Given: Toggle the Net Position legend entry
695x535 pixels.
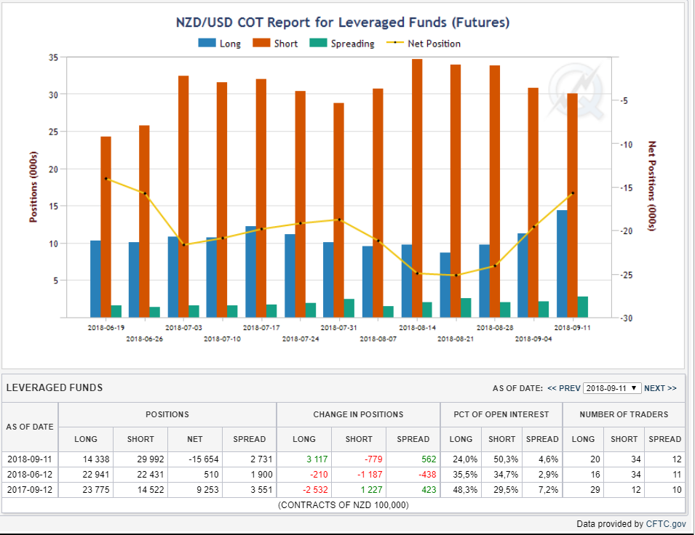Looking at the screenshot, I should click(424, 44).
